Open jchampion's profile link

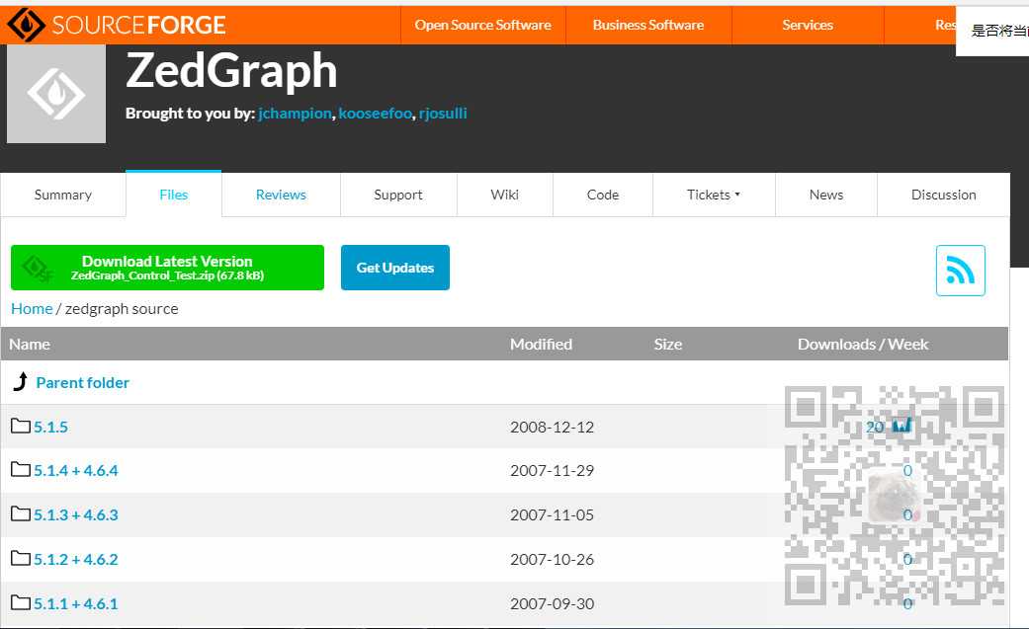coord(295,114)
